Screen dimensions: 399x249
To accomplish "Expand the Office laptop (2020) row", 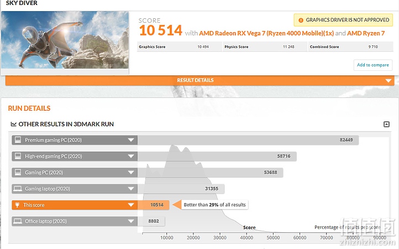I will (131, 221).
